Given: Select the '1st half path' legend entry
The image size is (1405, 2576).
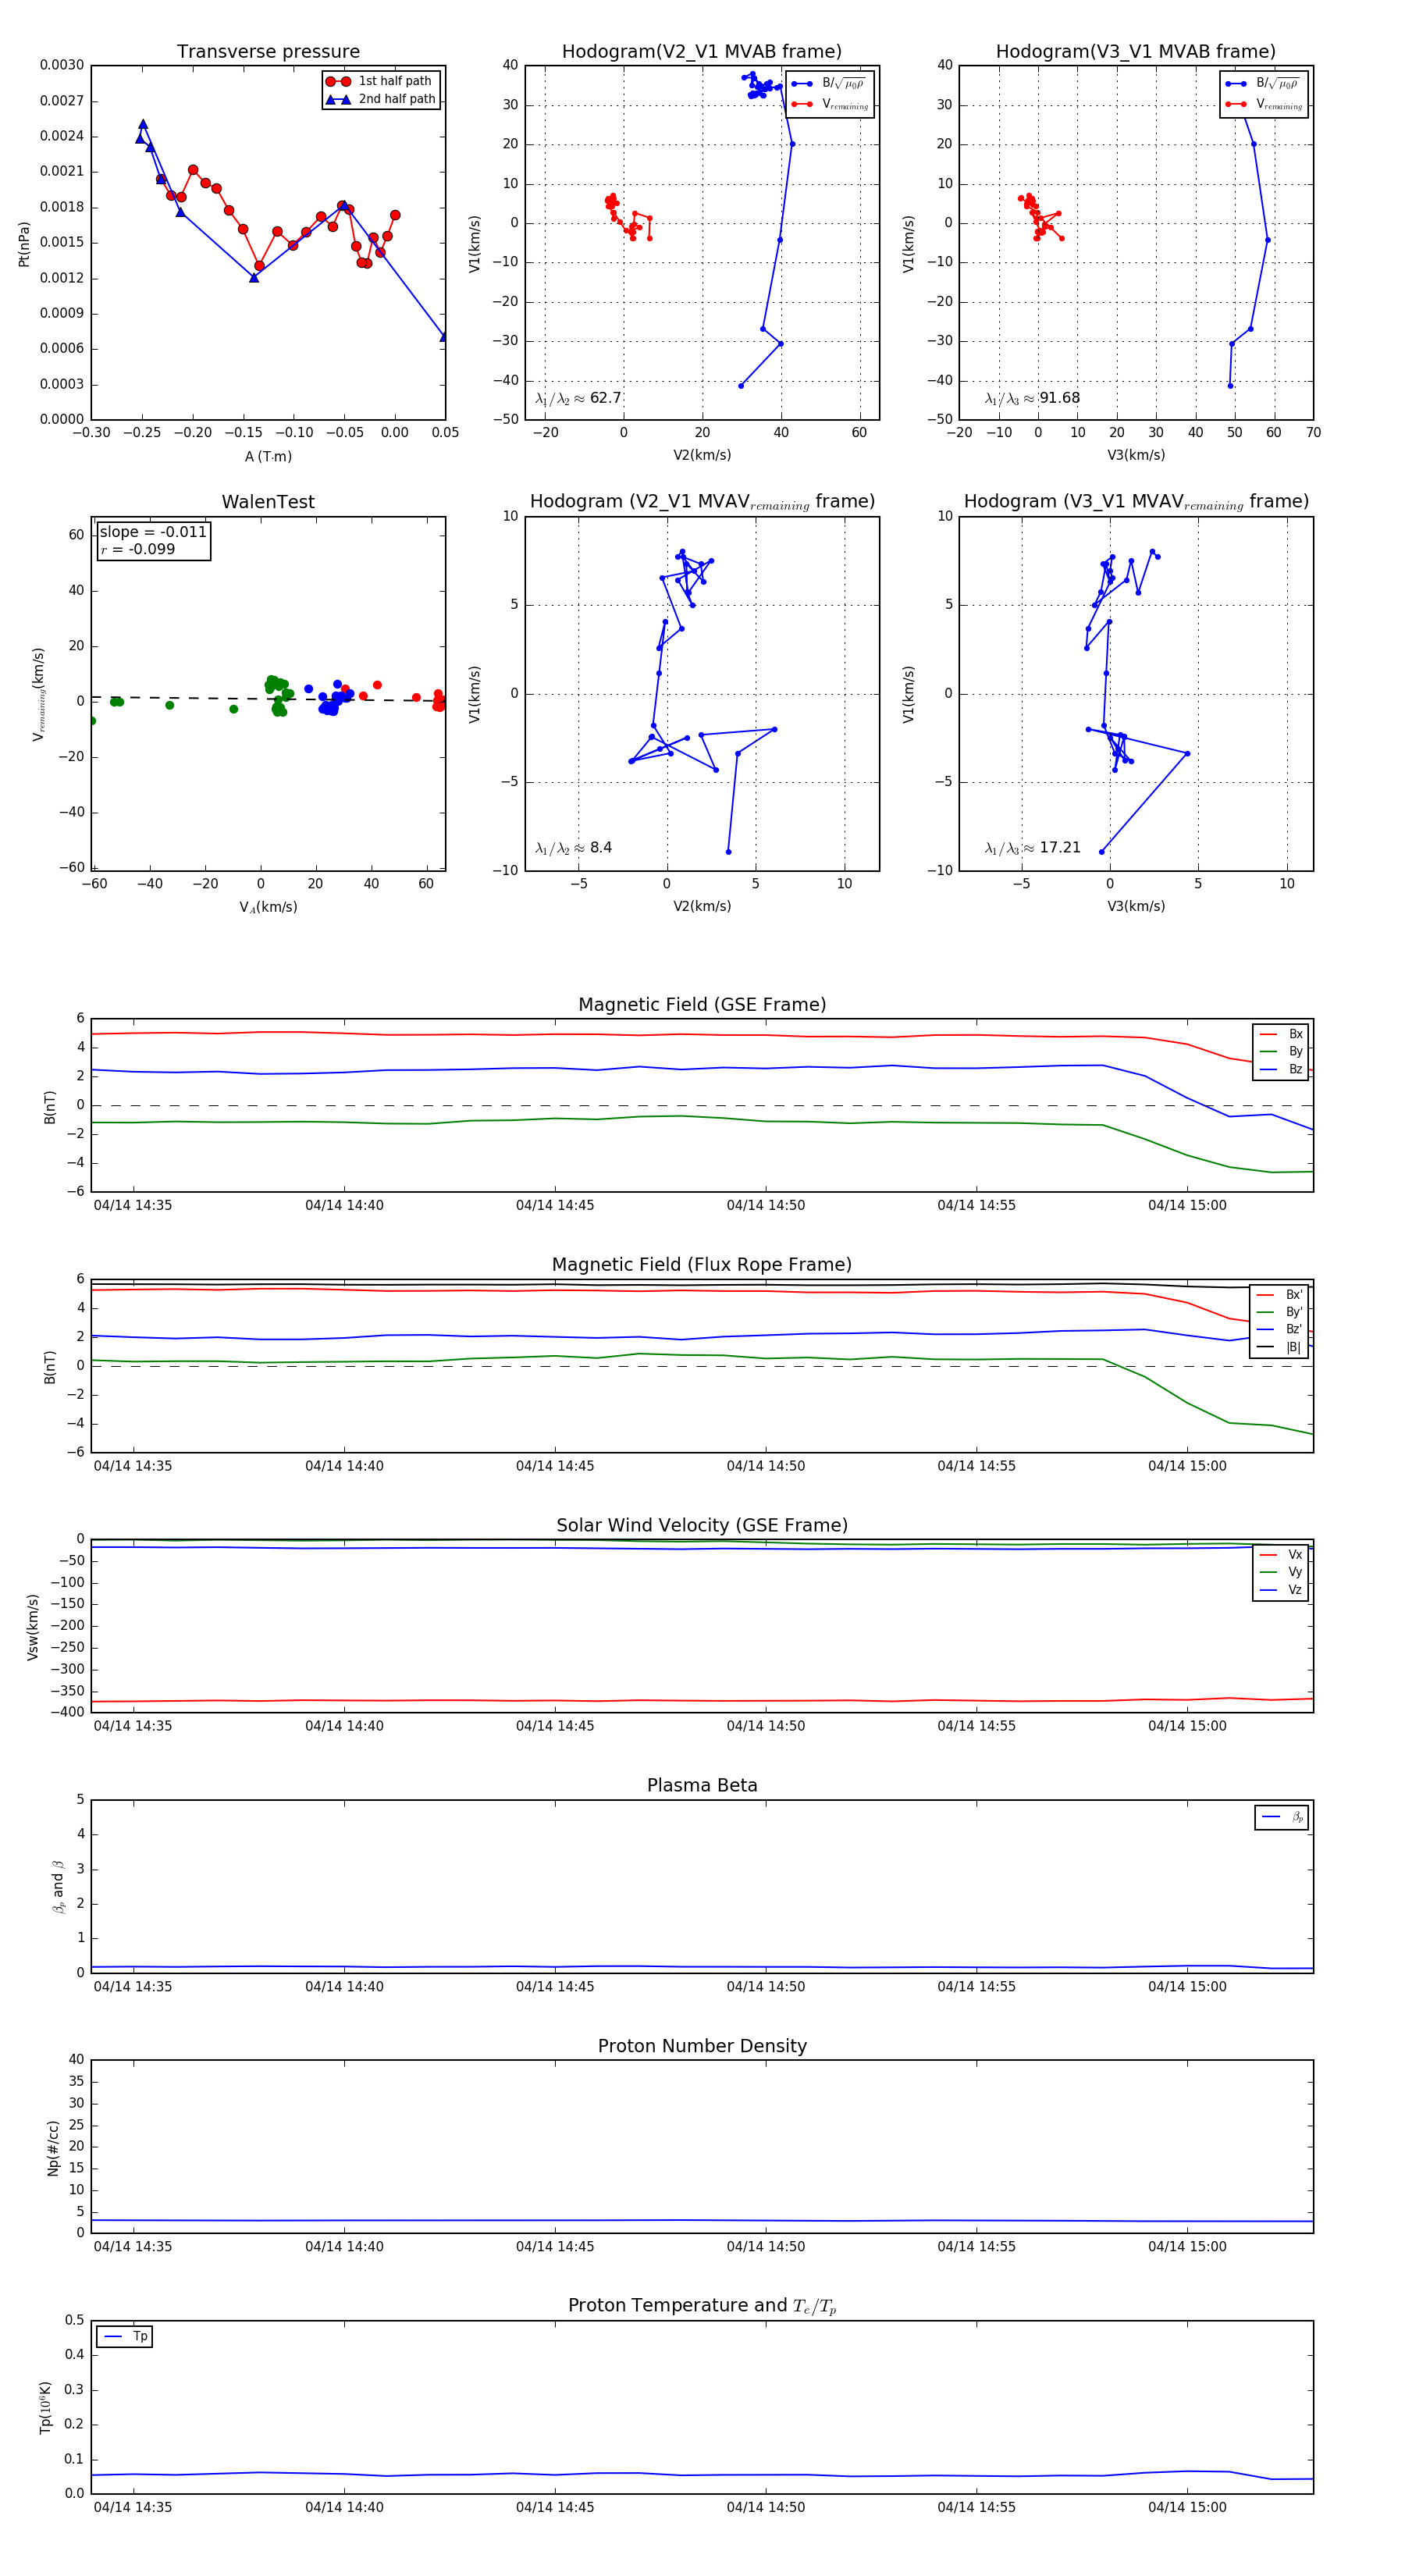Looking at the screenshot, I should click(x=381, y=81).
